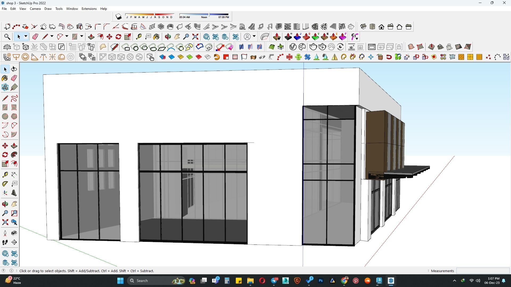Start V-Ray interactive render teapot
This screenshot has height=287, width=511.
pyautogui.click(x=322, y=47)
